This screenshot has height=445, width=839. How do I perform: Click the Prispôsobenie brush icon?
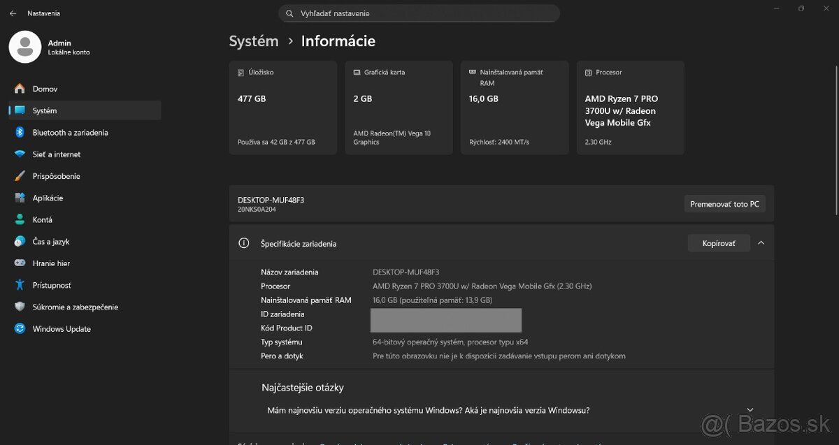pyautogui.click(x=21, y=175)
